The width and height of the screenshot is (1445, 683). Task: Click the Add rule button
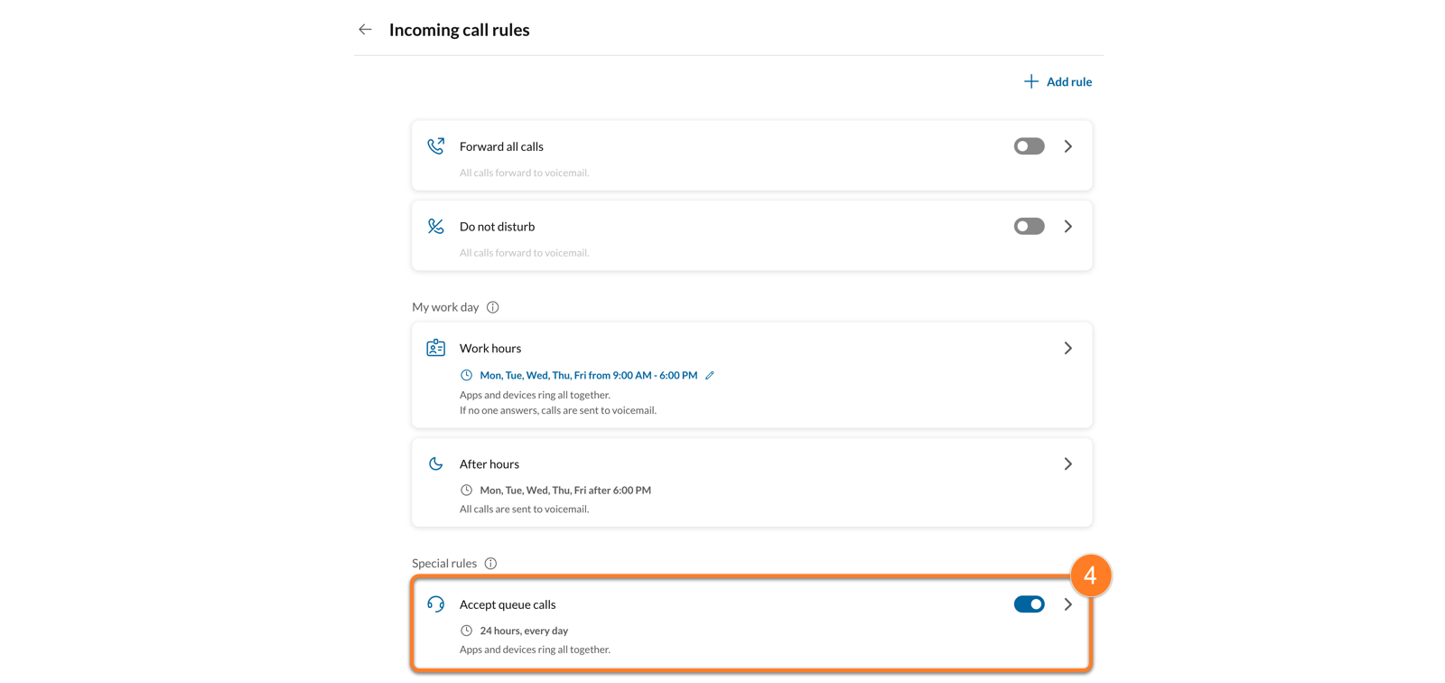1058,82
